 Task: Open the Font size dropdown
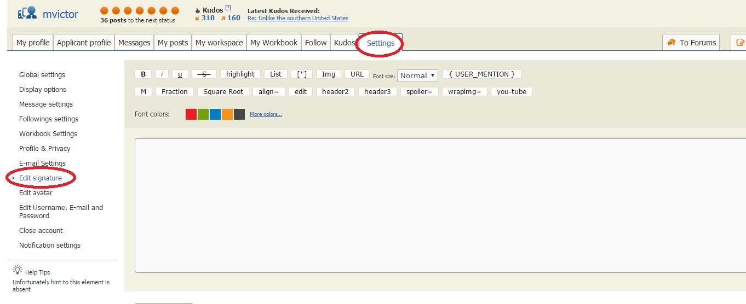[x=417, y=75]
